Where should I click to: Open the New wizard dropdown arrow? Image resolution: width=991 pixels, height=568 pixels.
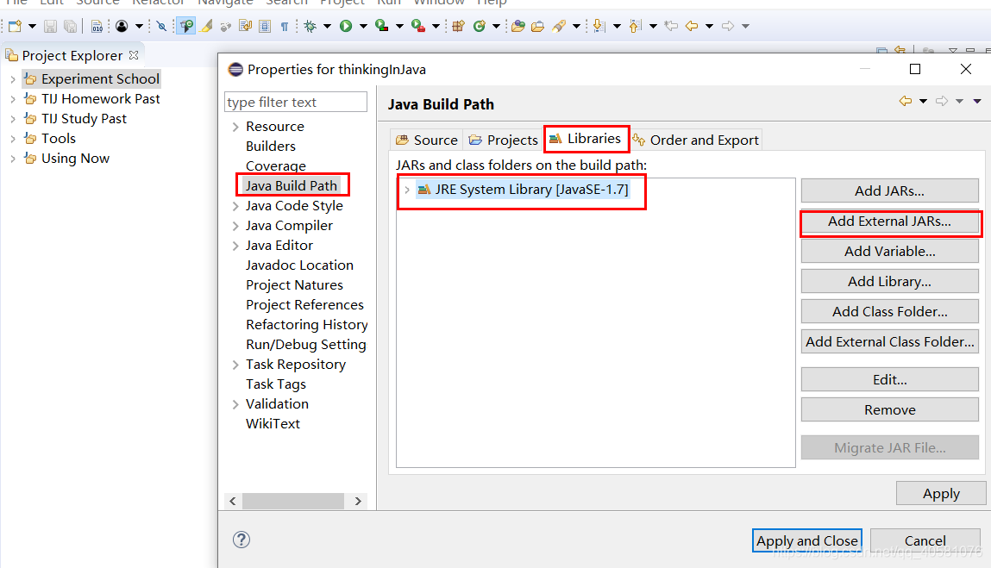tap(32, 26)
